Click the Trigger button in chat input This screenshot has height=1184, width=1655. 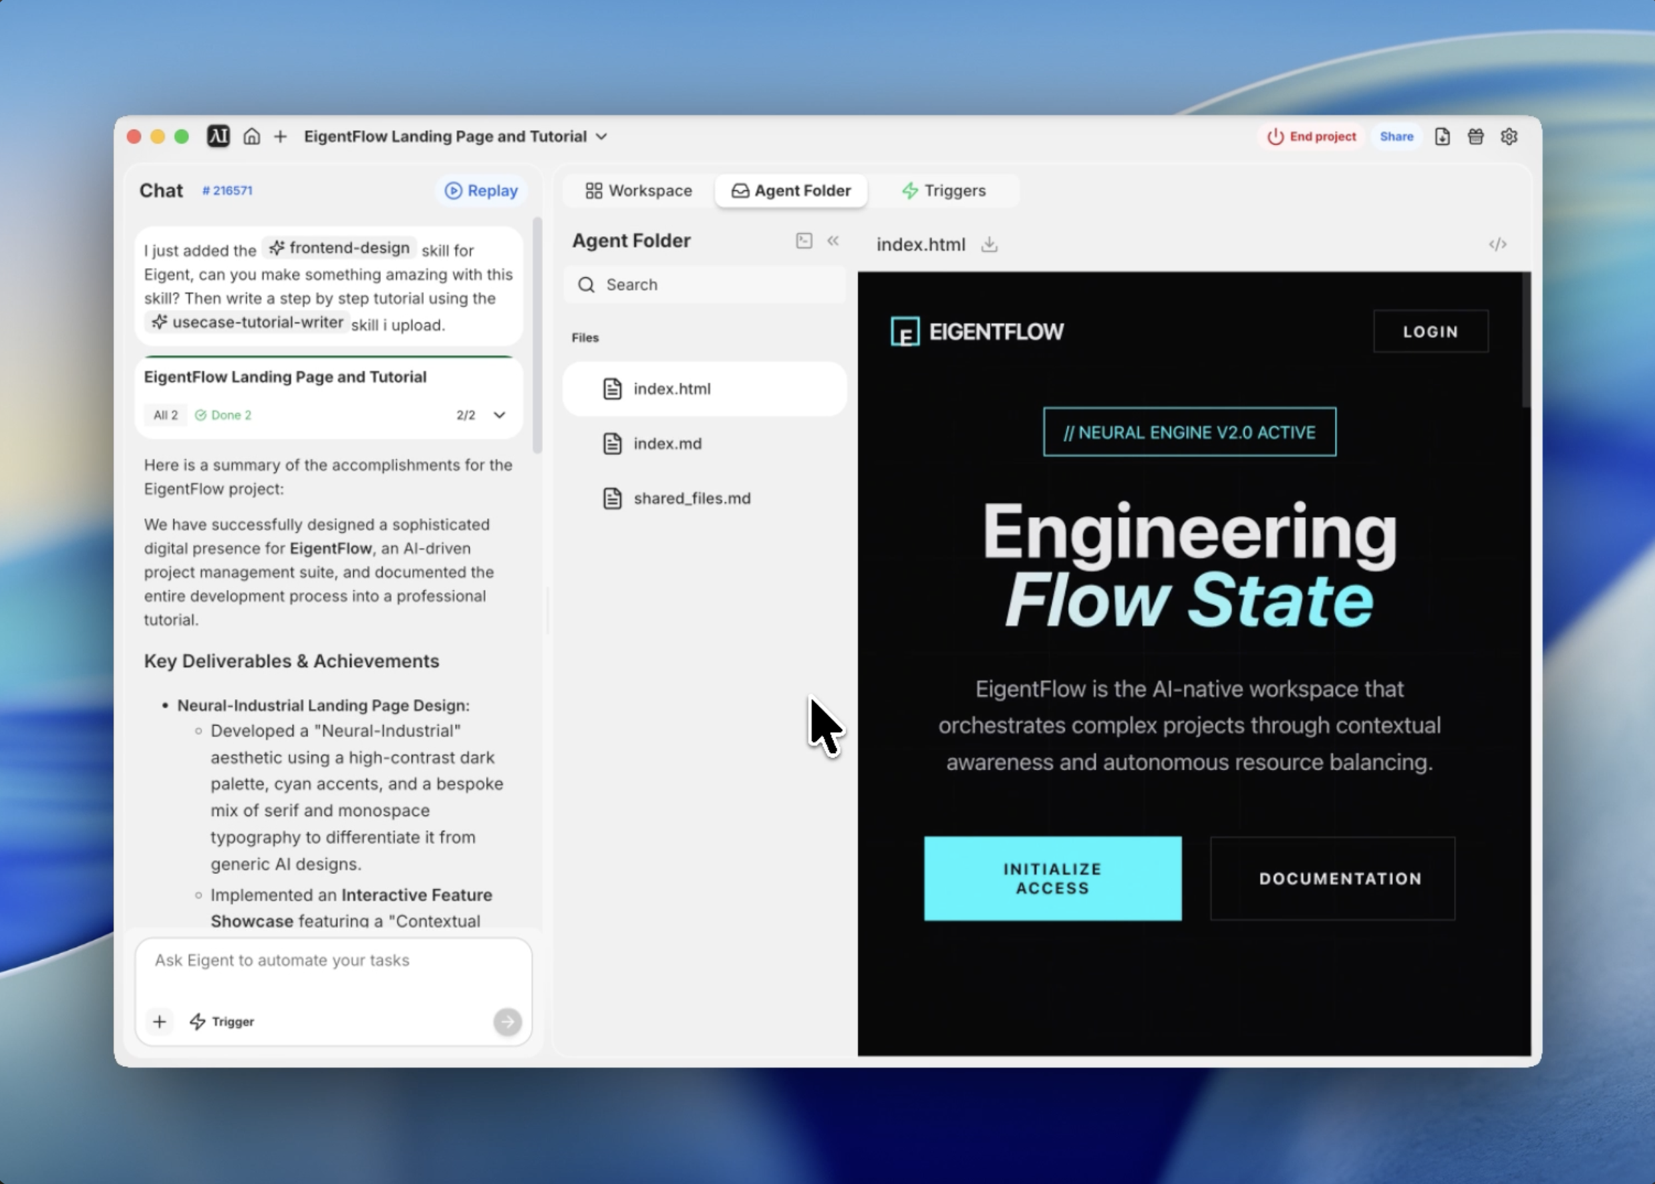[222, 1022]
